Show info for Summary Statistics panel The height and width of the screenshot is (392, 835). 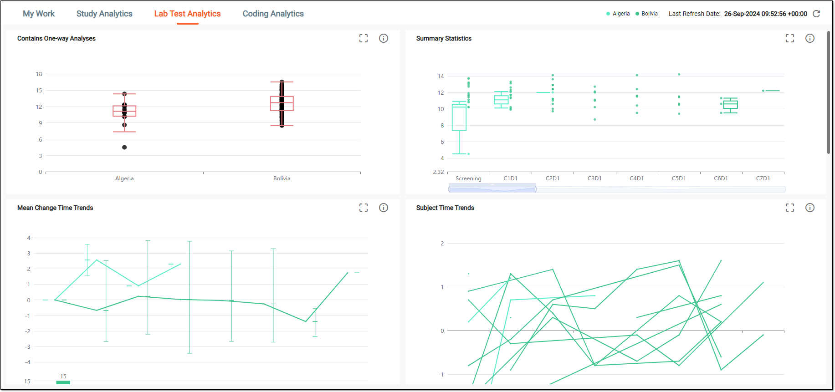click(x=810, y=38)
